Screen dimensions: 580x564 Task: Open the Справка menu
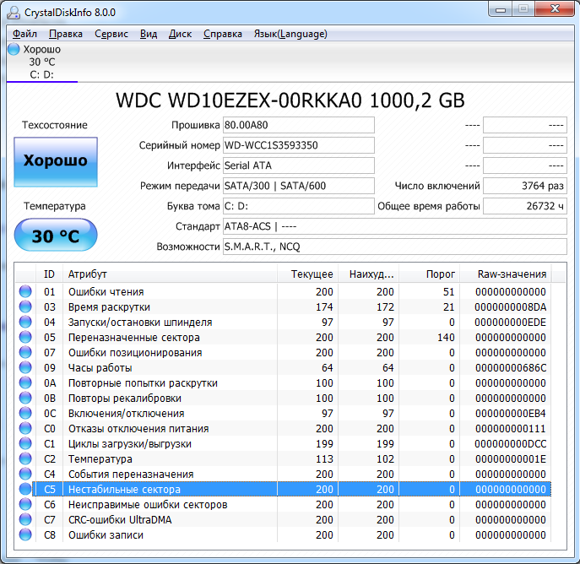pos(222,34)
